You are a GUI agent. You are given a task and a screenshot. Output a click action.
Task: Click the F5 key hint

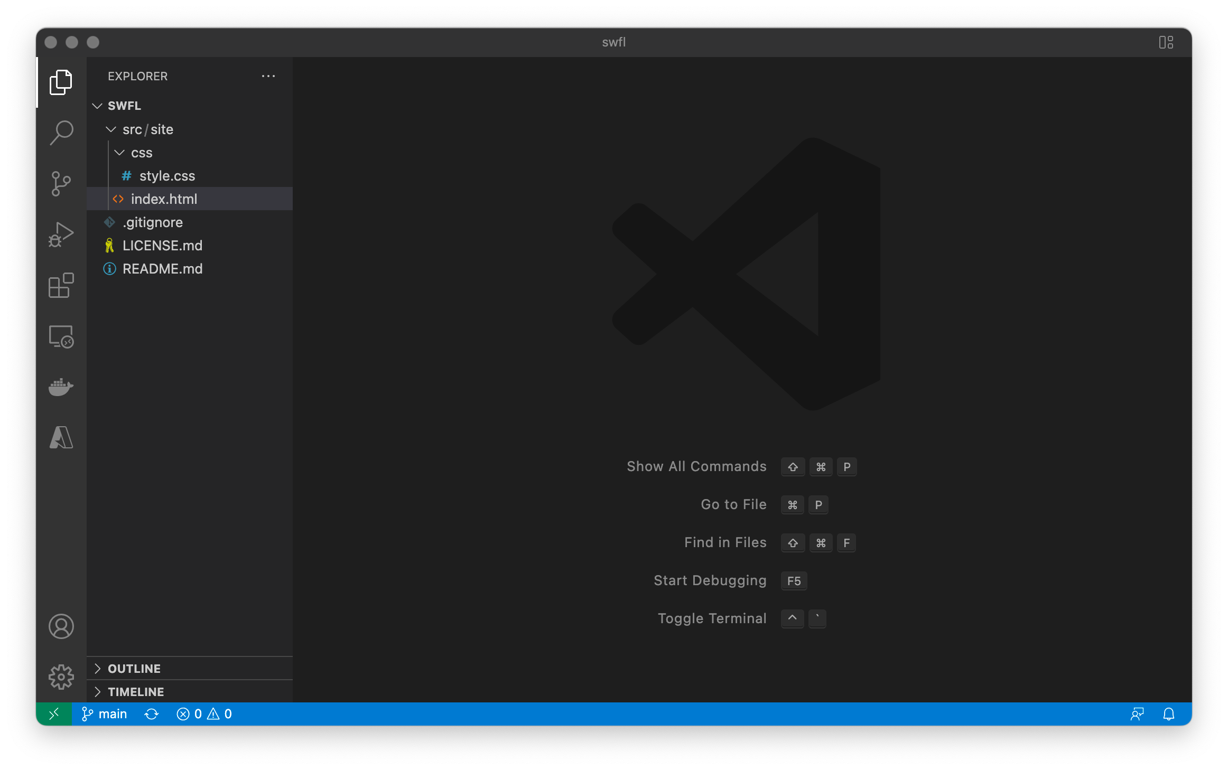point(794,581)
